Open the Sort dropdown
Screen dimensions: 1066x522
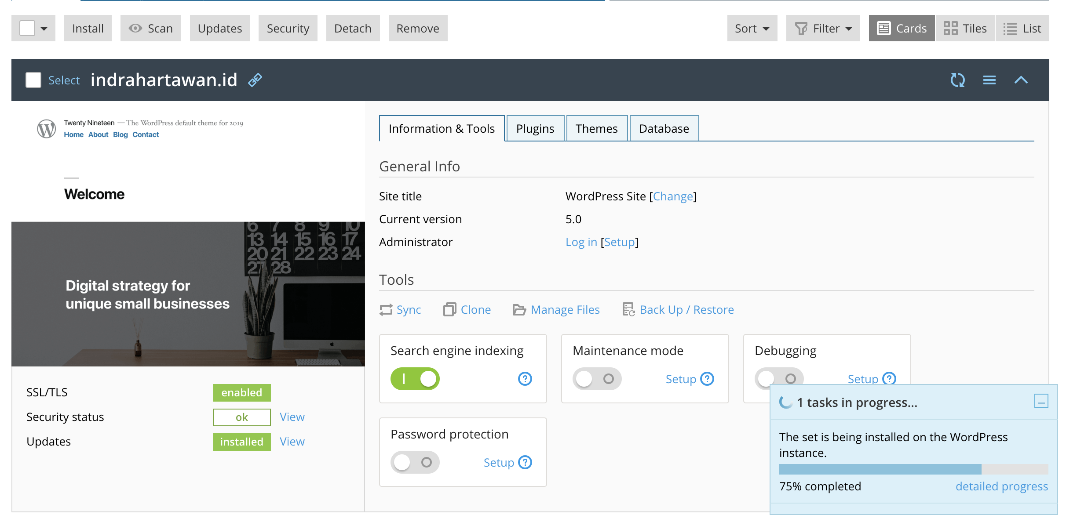coord(752,29)
